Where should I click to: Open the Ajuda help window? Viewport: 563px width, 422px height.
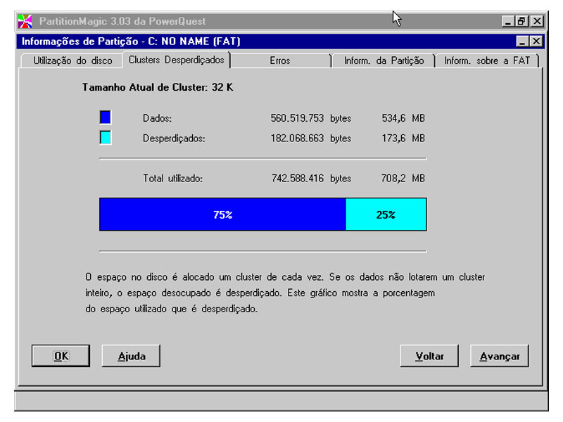pos(130,356)
